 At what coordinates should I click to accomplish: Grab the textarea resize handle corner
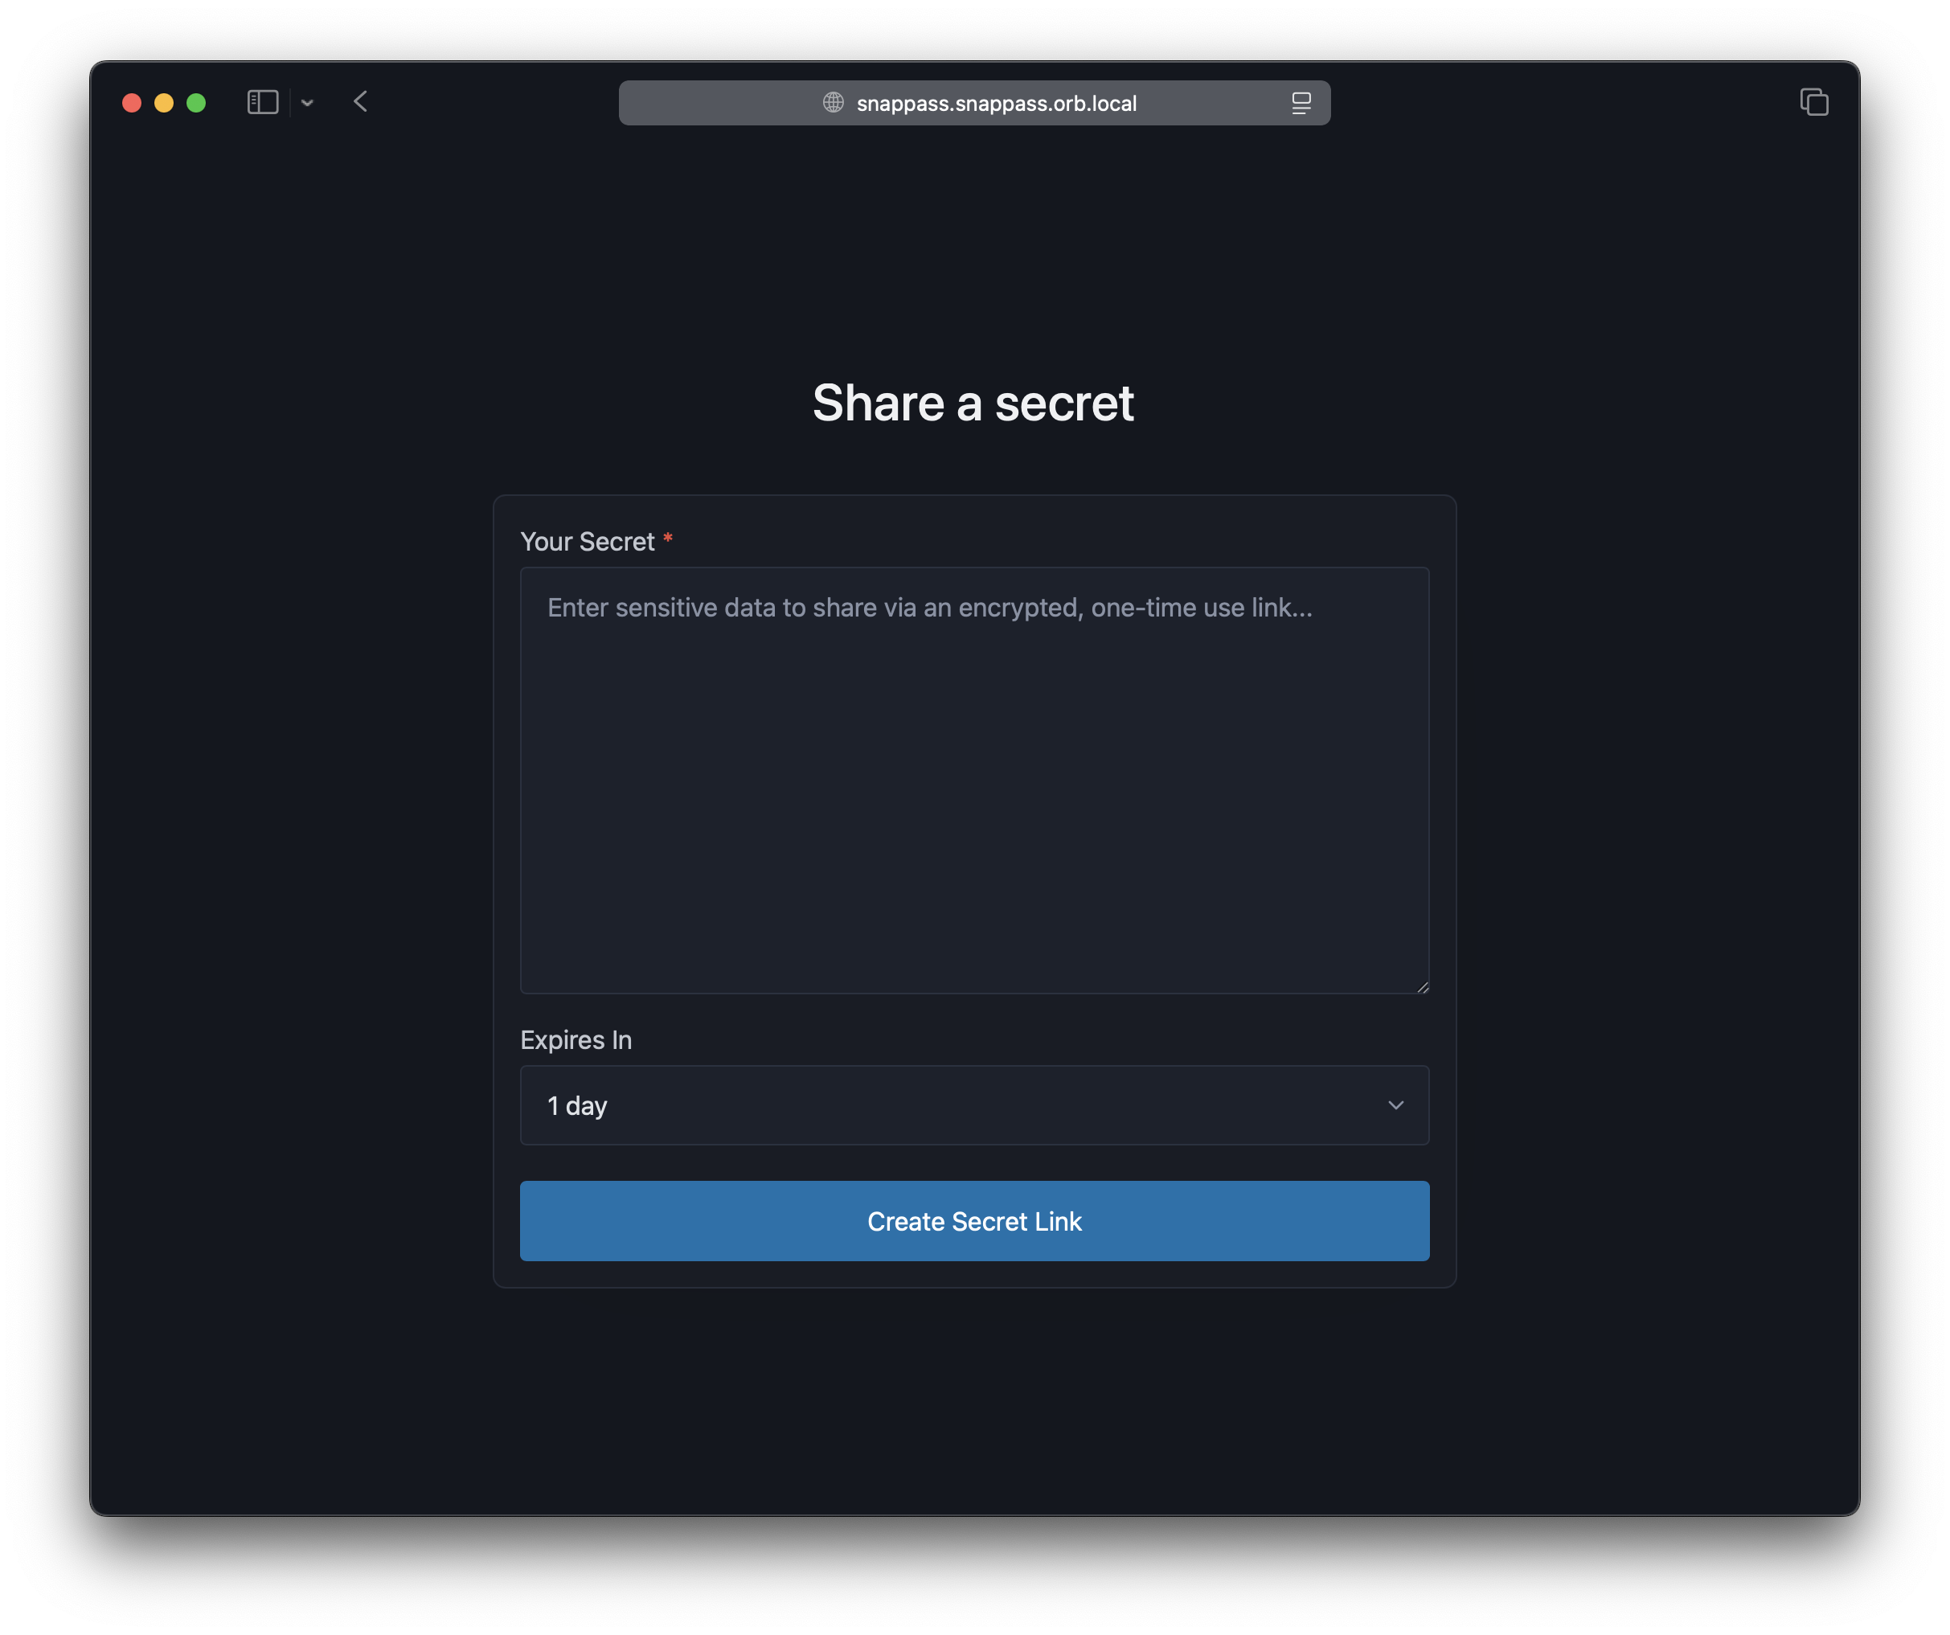pos(1423,987)
